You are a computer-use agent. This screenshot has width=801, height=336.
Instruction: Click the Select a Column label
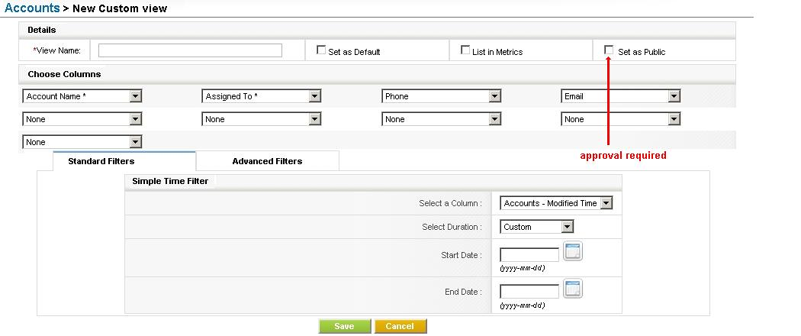pos(450,203)
